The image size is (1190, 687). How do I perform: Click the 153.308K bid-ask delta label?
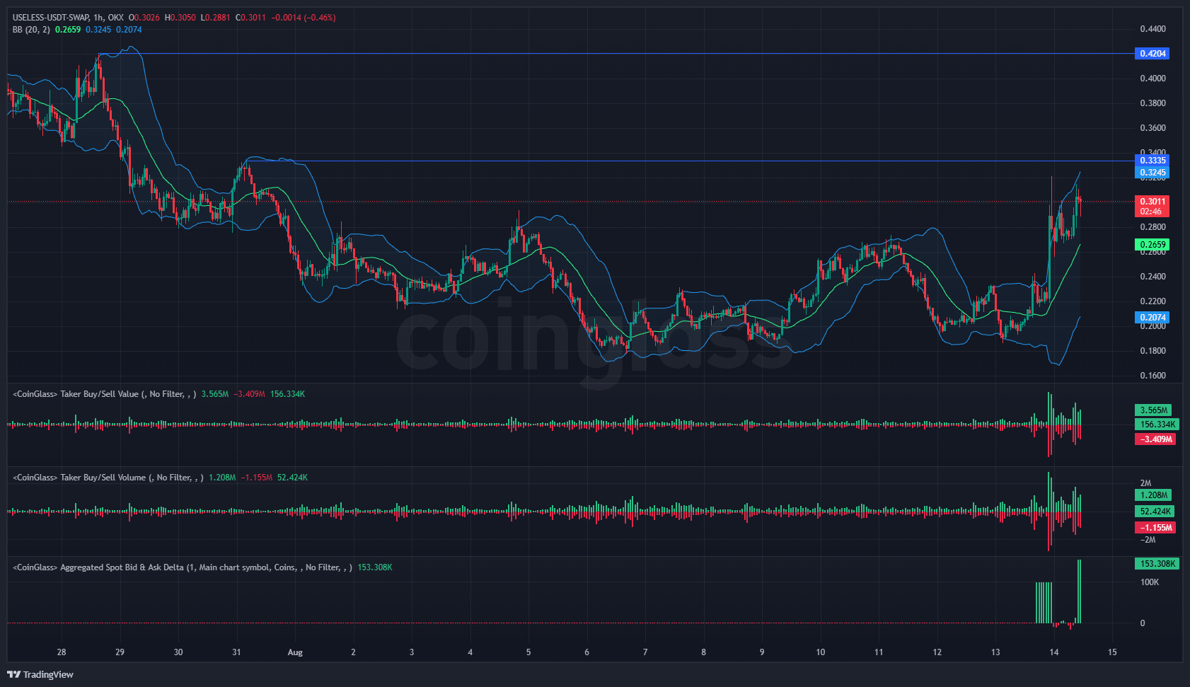click(1157, 564)
